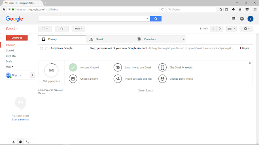This screenshot has width=259, height=145.
Task: Click Change profile image icon
Action: [162, 79]
